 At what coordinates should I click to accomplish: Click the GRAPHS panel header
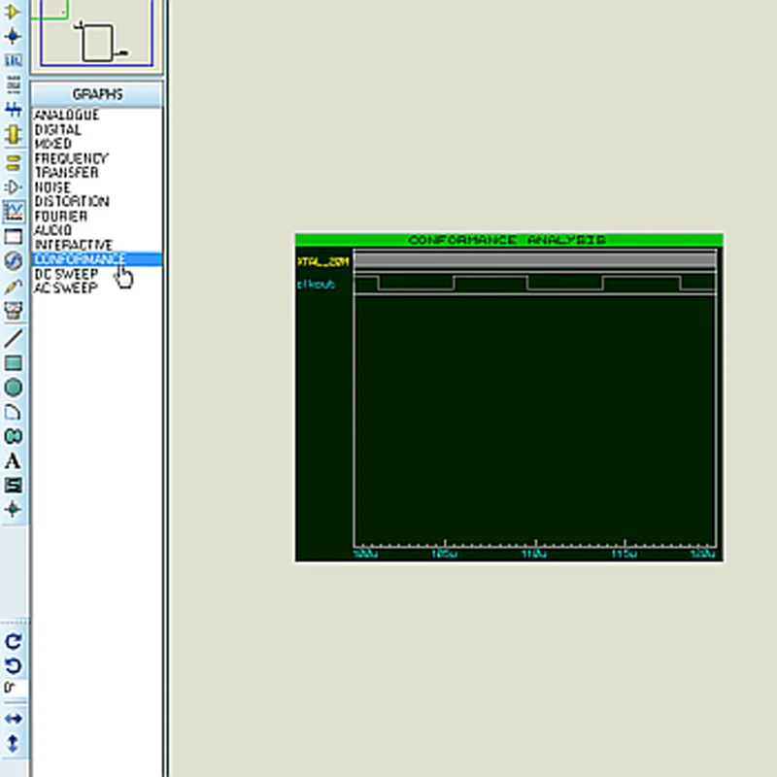point(96,94)
